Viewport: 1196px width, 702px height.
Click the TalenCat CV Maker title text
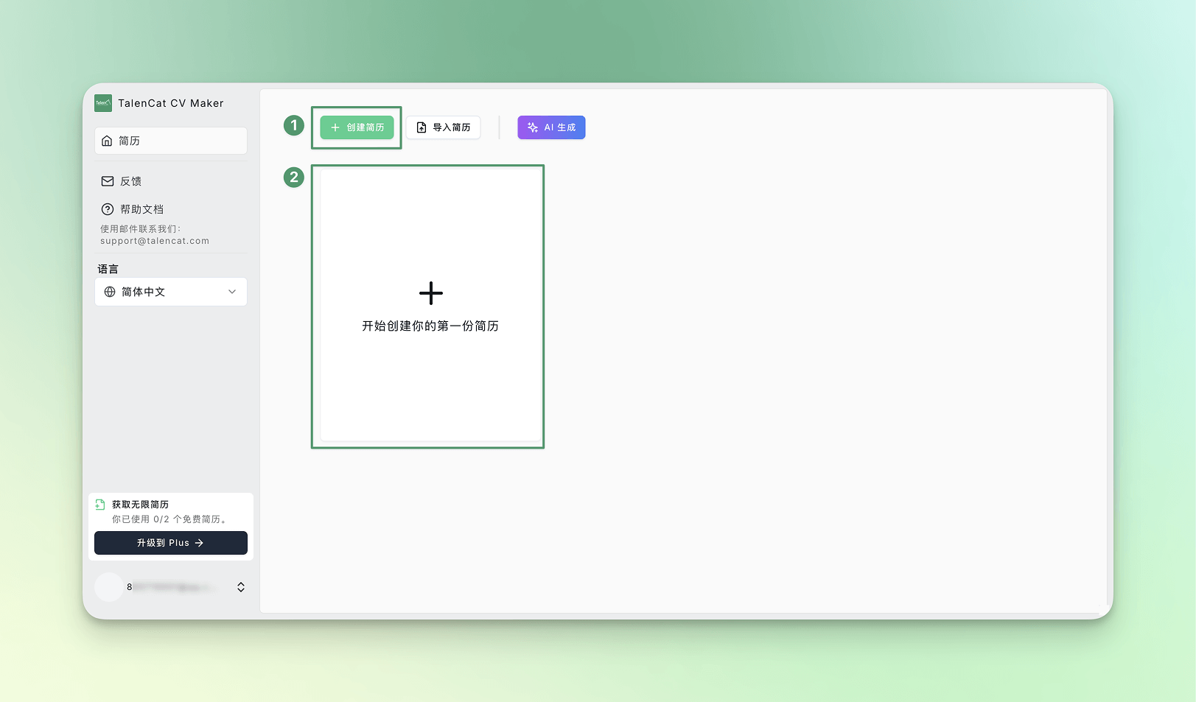point(171,103)
